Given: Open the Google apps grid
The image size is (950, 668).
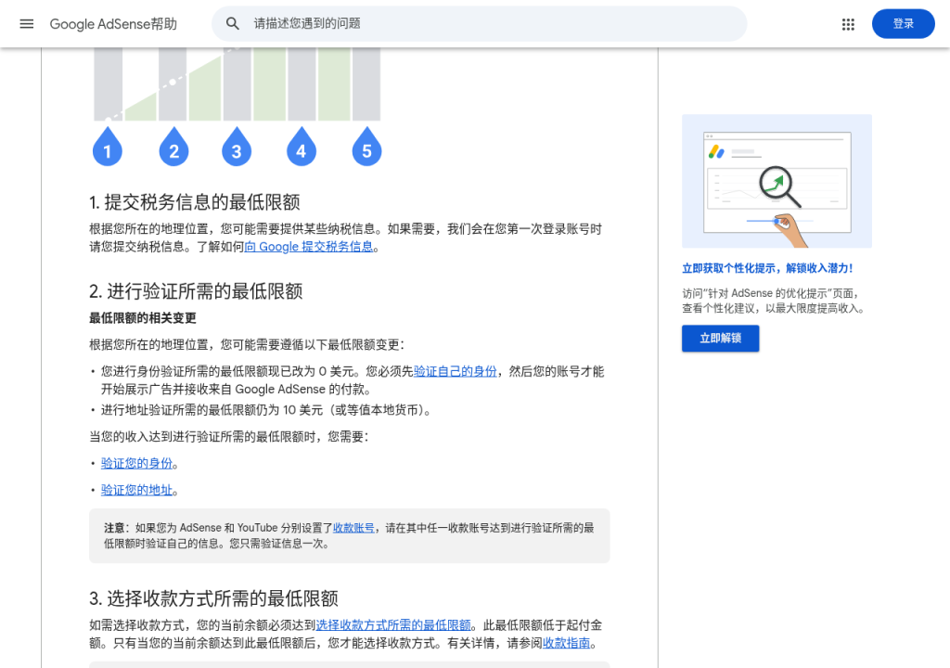Looking at the screenshot, I should point(848,24).
